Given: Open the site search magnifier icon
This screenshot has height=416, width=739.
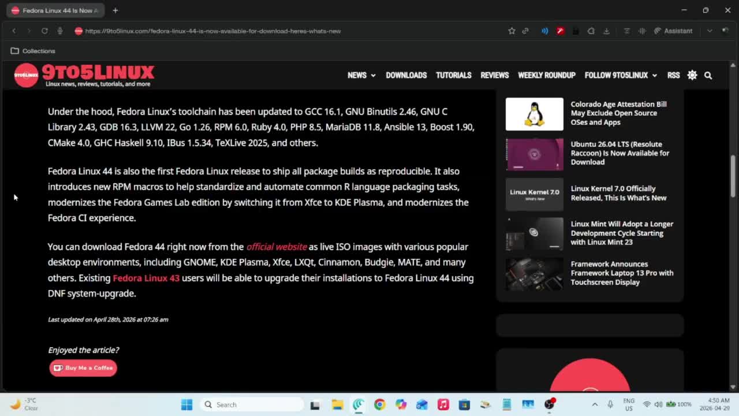Looking at the screenshot, I should 708,76.
